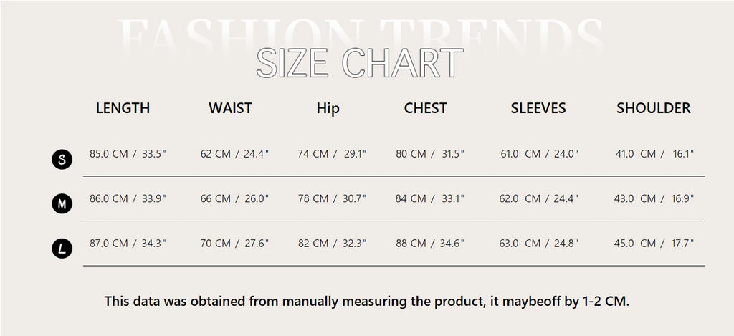Click the 66 CM / 26.0" waist value
The height and width of the screenshot is (336, 734).
(x=234, y=198)
